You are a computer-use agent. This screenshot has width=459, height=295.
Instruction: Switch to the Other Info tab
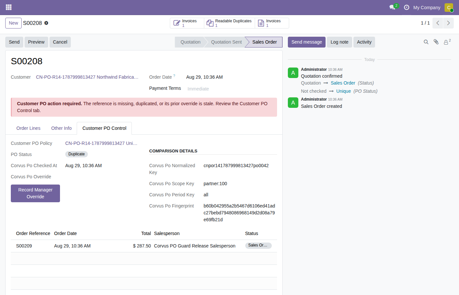click(61, 128)
